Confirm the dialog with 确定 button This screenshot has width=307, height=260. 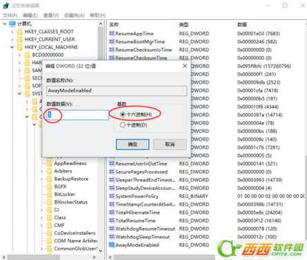coord(132,144)
